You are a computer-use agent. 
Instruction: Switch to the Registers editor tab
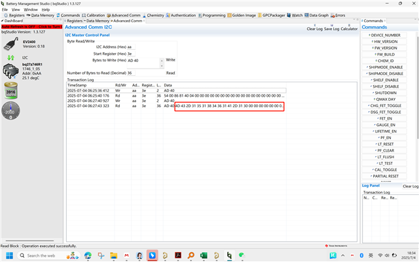[73, 21]
